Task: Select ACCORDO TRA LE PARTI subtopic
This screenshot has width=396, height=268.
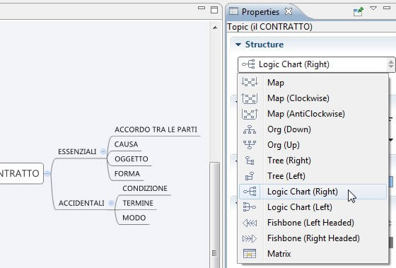Action: 156,129
